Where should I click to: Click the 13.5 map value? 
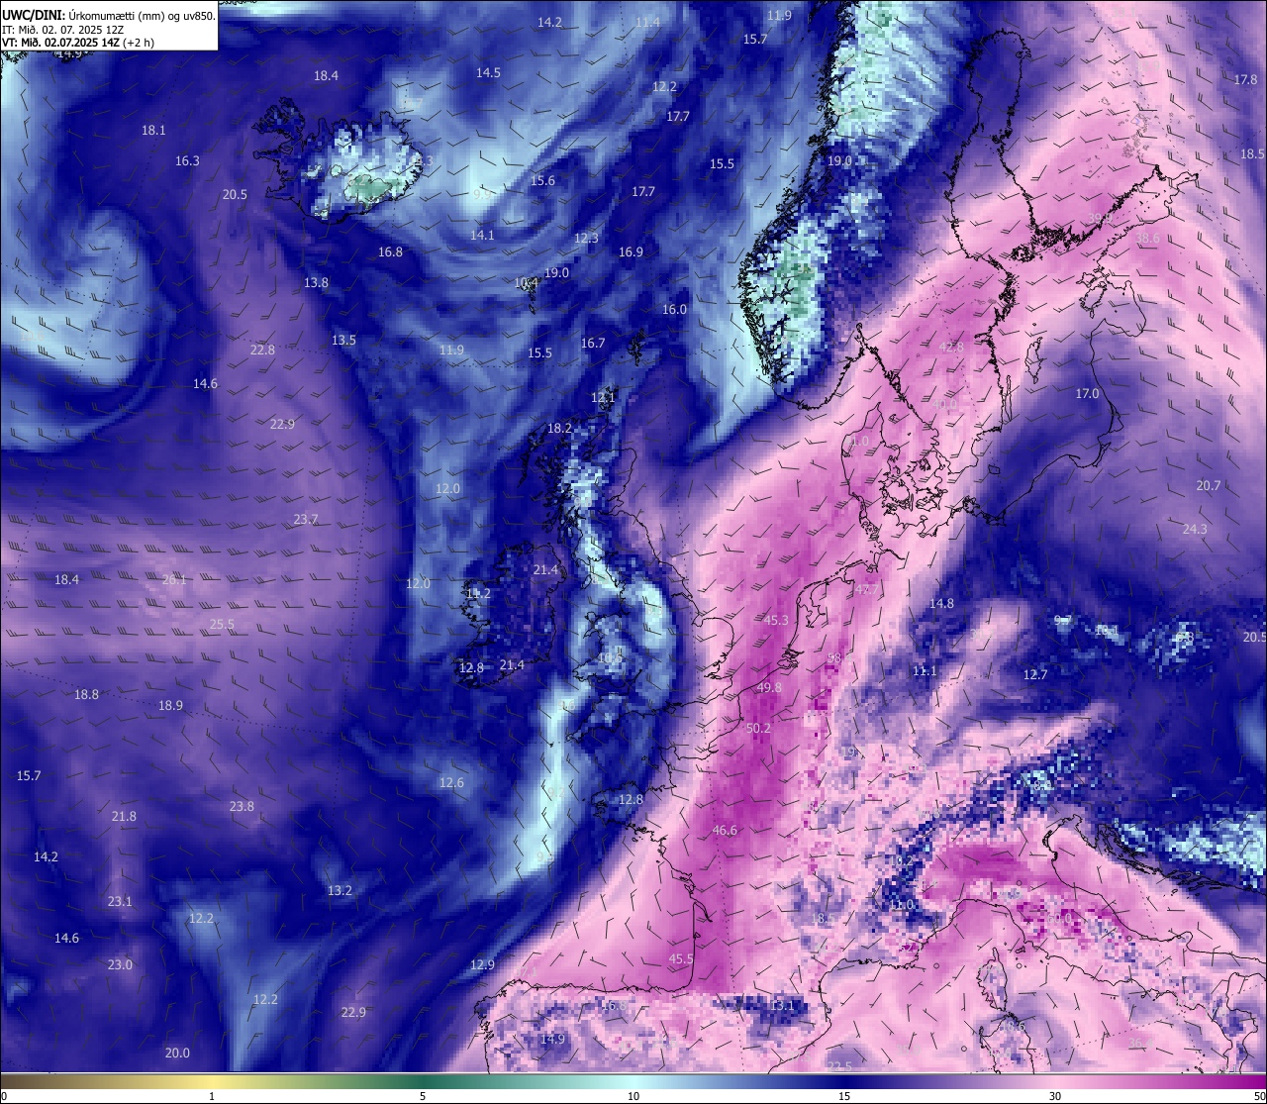(x=343, y=340)
